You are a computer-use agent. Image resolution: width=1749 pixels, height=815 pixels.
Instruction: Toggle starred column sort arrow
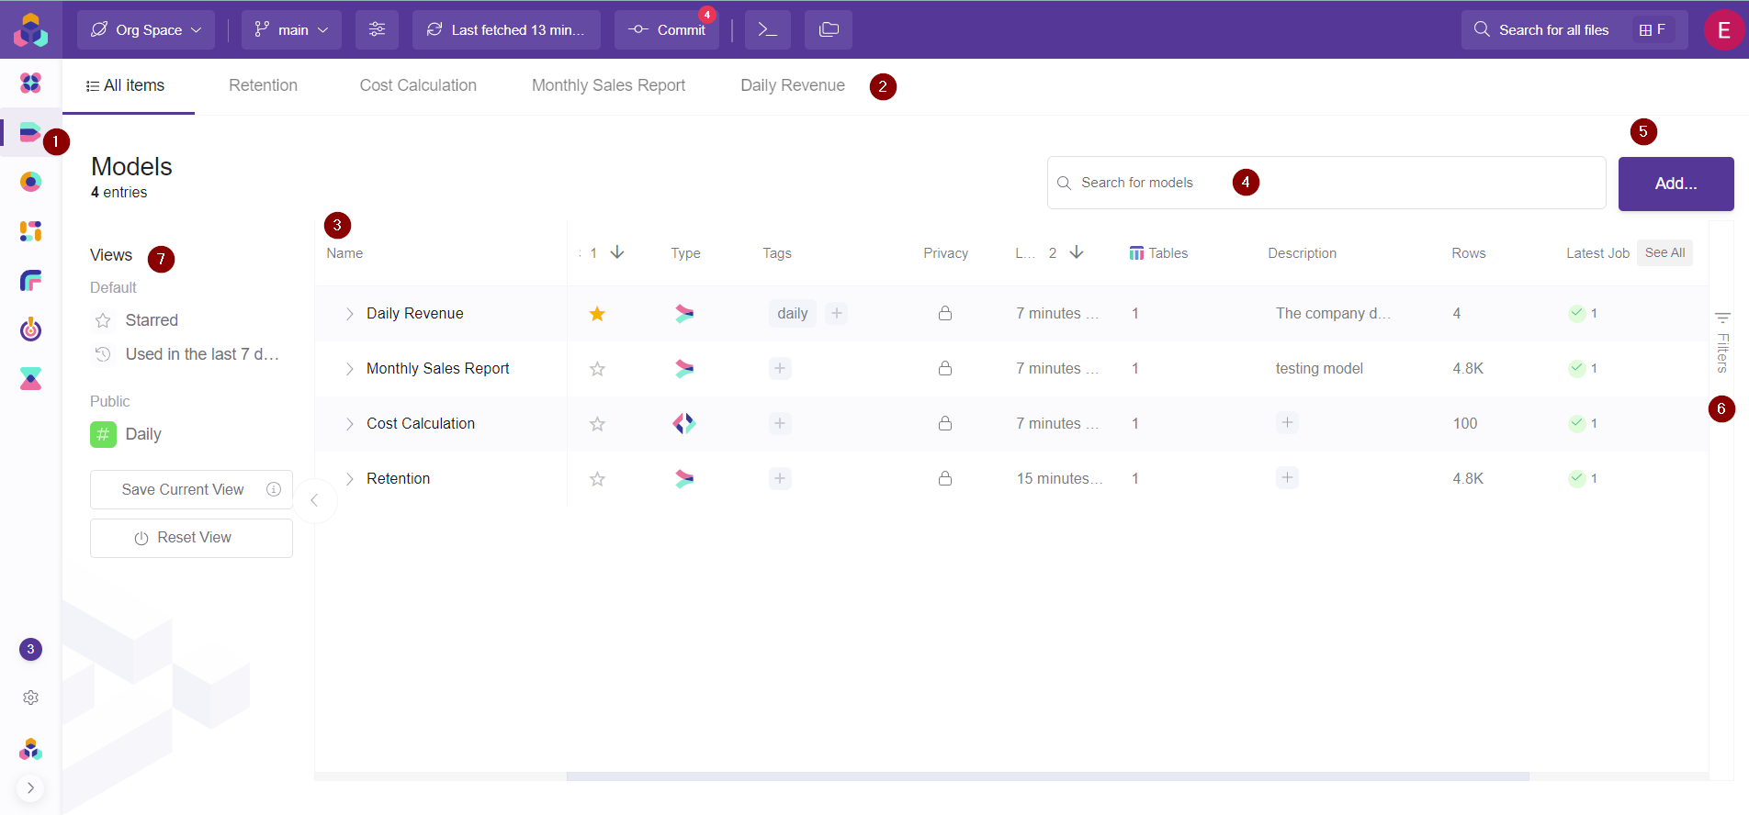click(617, 252)
